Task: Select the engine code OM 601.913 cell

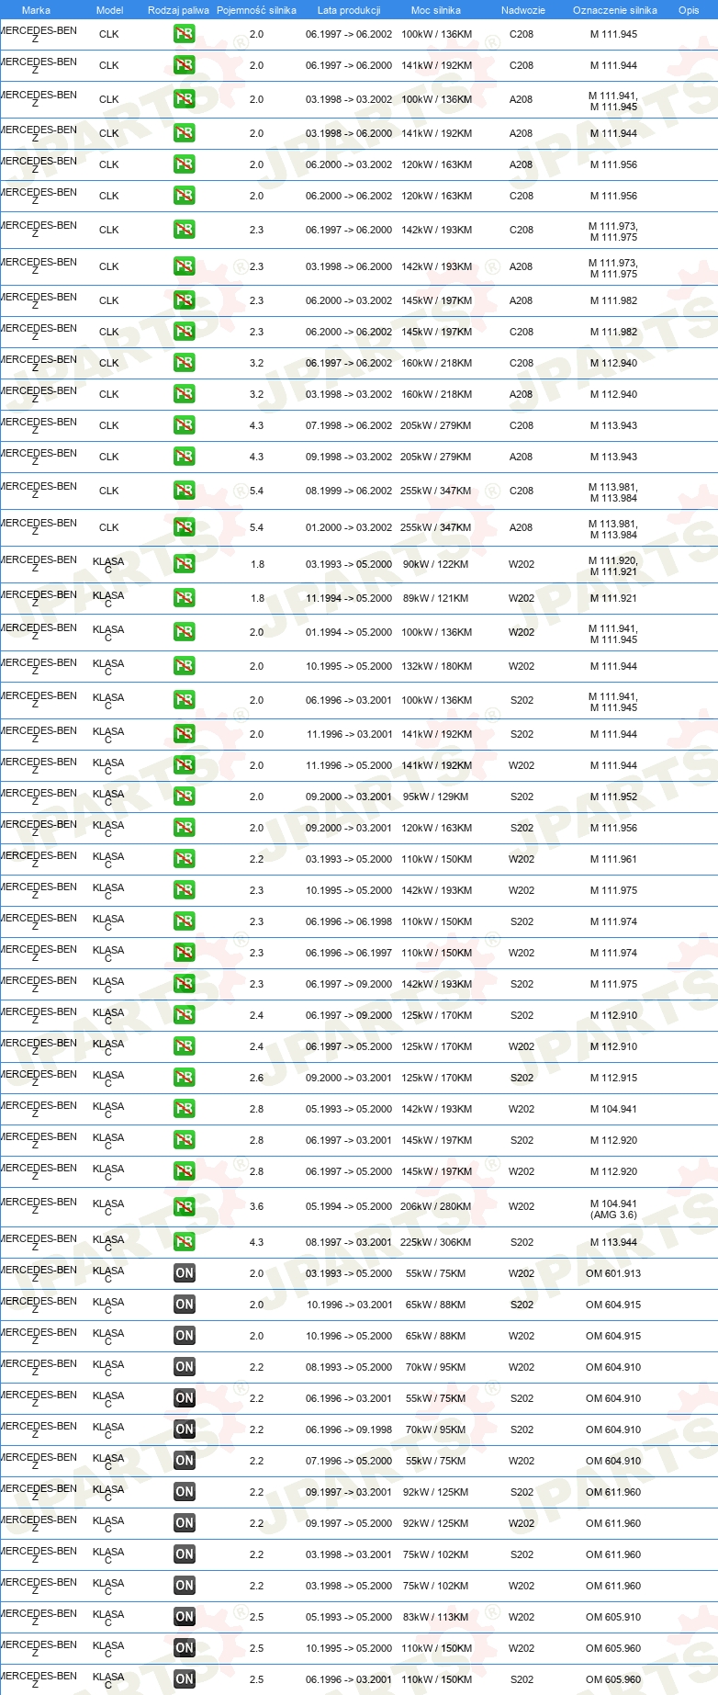Action: pos(613,1273)
